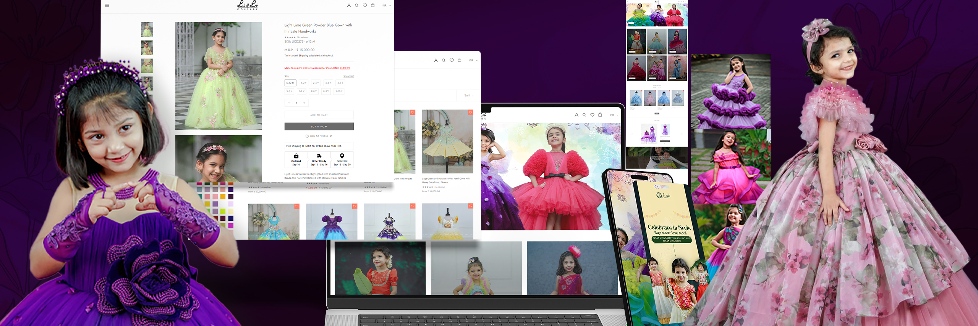978x326 pixels.
Task: Click account icon in gown product page header
Action: [348, 5]
